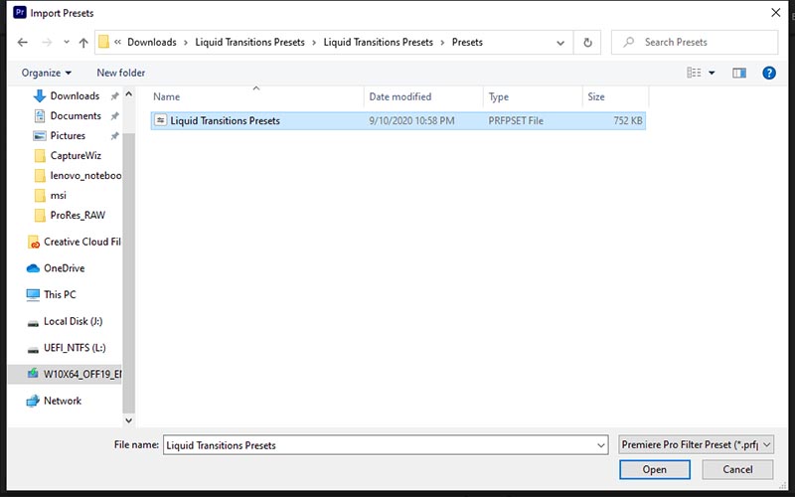Viewport: 795px width, 497px height.
Task: Open the Help button
Action: coord(769,73)
